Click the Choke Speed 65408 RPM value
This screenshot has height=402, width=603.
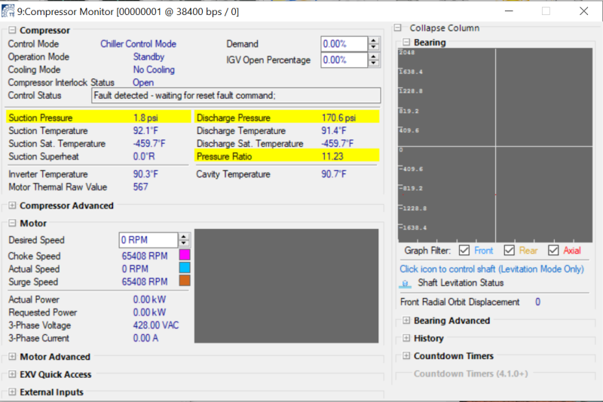tap(145, 256)
